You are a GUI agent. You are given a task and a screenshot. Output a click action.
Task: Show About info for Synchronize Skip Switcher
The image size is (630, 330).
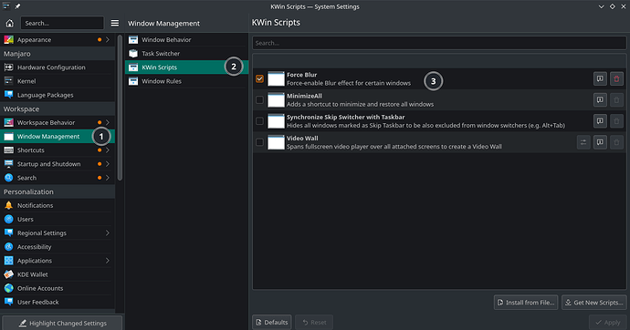600,121
